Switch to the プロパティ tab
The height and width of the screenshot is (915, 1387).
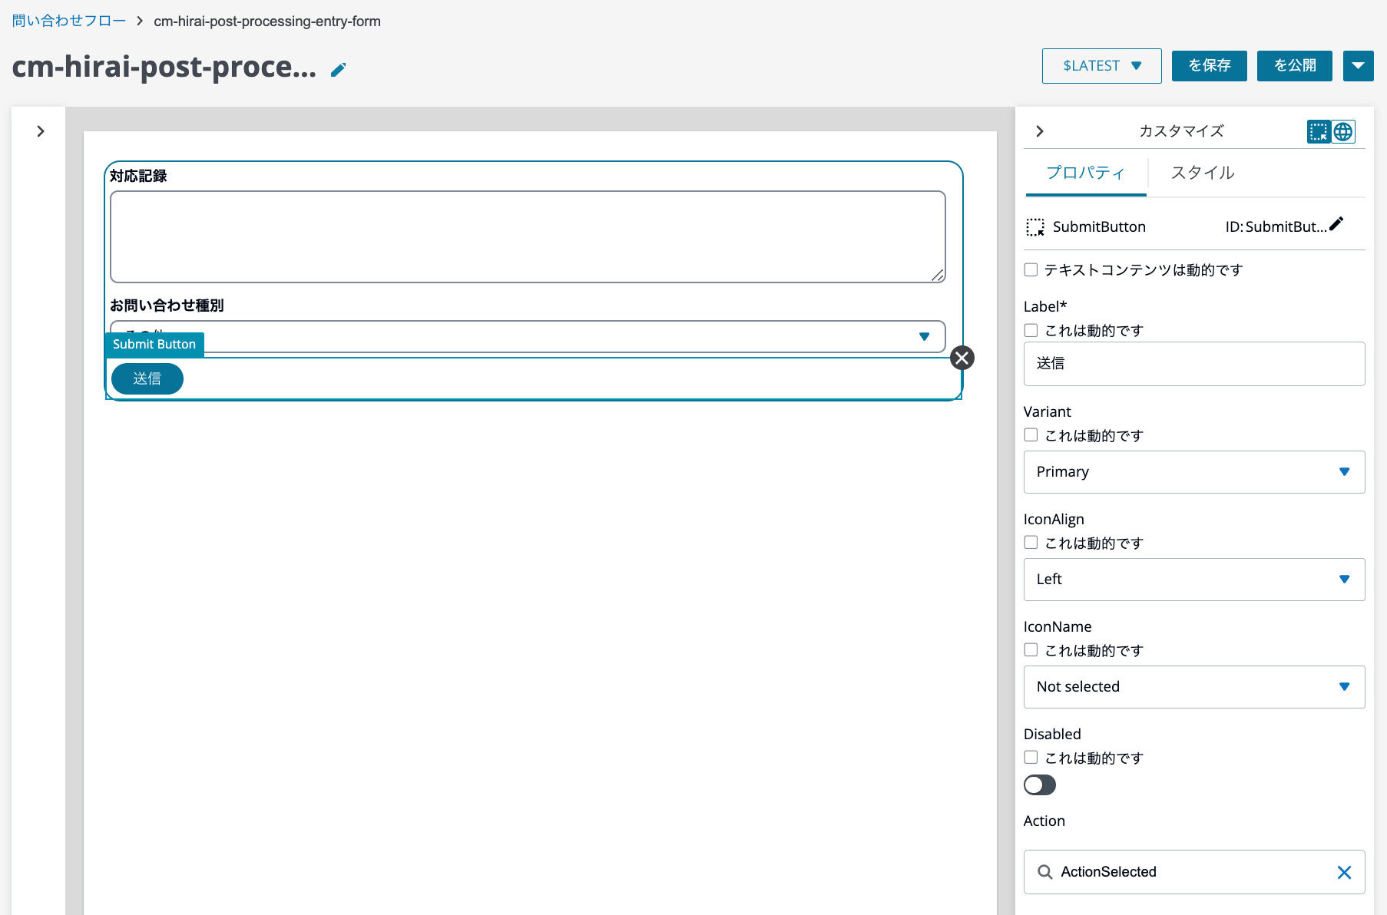(x=1086, y=173)
